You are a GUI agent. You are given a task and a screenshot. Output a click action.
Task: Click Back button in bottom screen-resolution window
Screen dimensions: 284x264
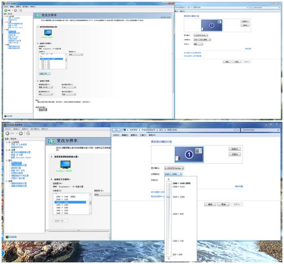114,130
